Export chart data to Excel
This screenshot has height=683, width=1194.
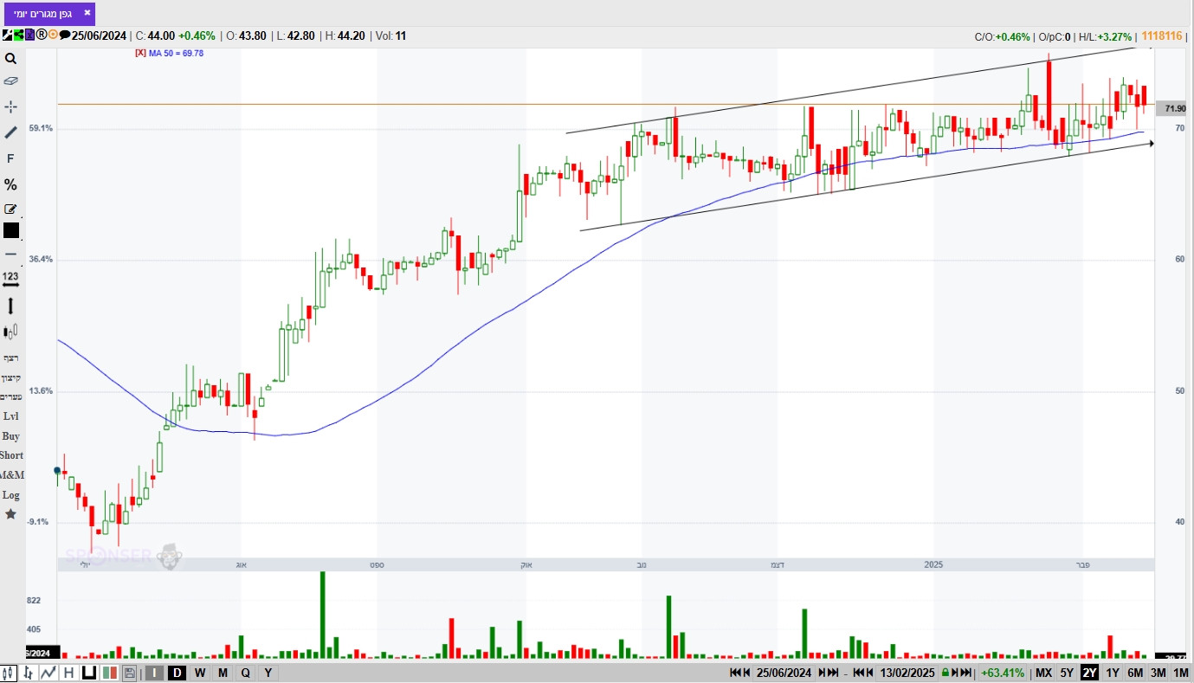(x=29, y=35)
